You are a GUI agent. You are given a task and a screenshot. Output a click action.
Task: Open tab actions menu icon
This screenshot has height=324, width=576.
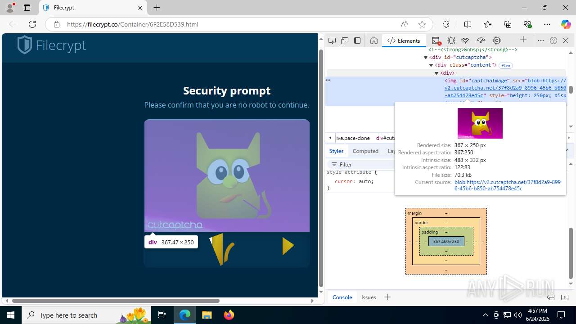27,8
